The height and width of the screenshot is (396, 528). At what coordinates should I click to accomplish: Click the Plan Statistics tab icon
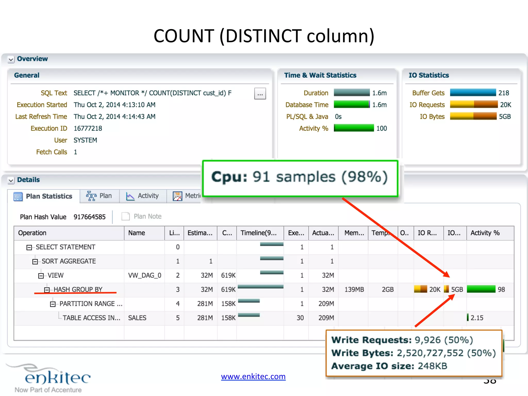coord(18,196)
